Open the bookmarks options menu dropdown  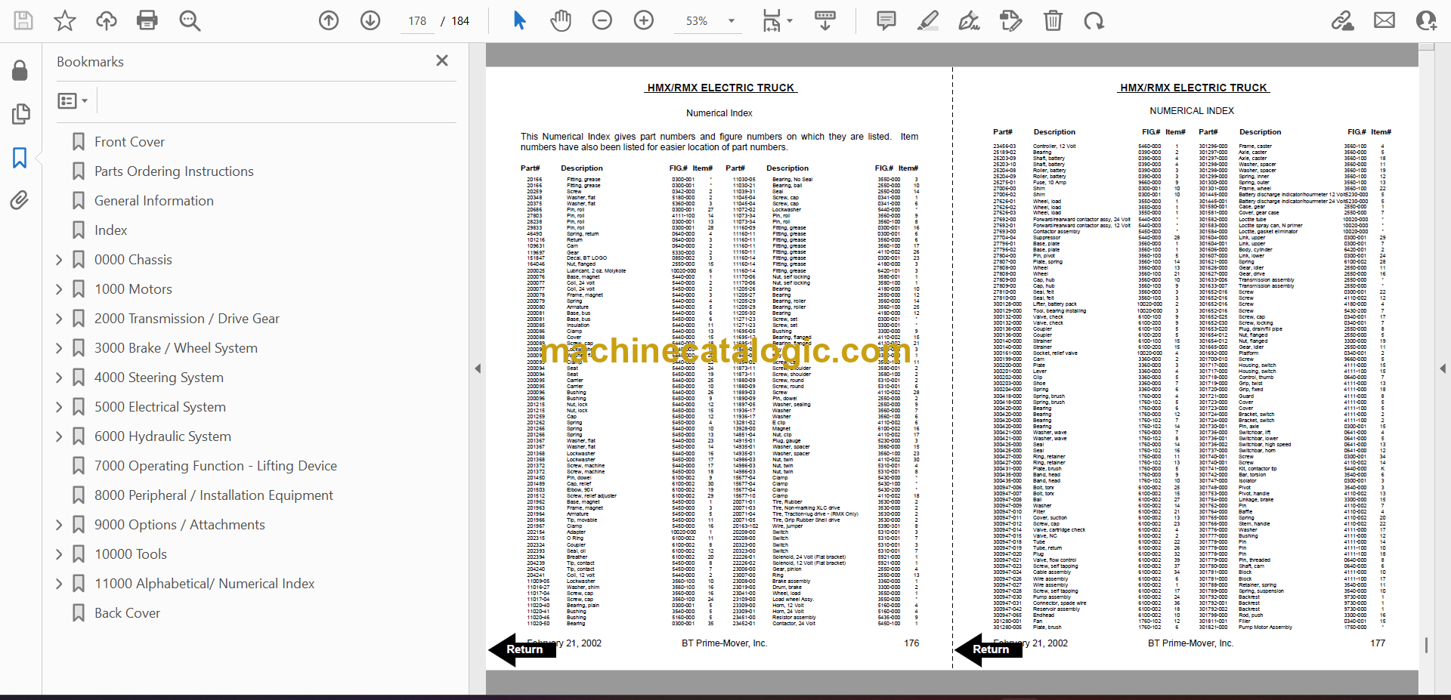coord(73,100)
